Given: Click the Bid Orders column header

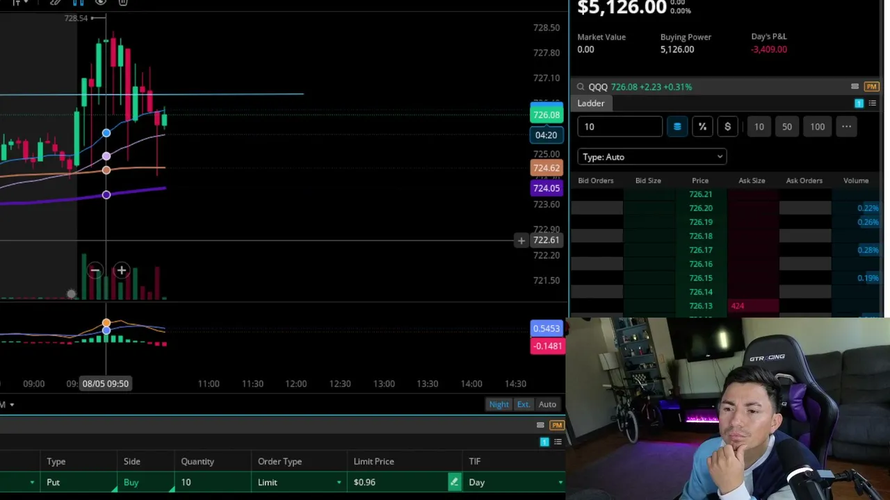Looking at the screenshot, I should tap(596, 181).
